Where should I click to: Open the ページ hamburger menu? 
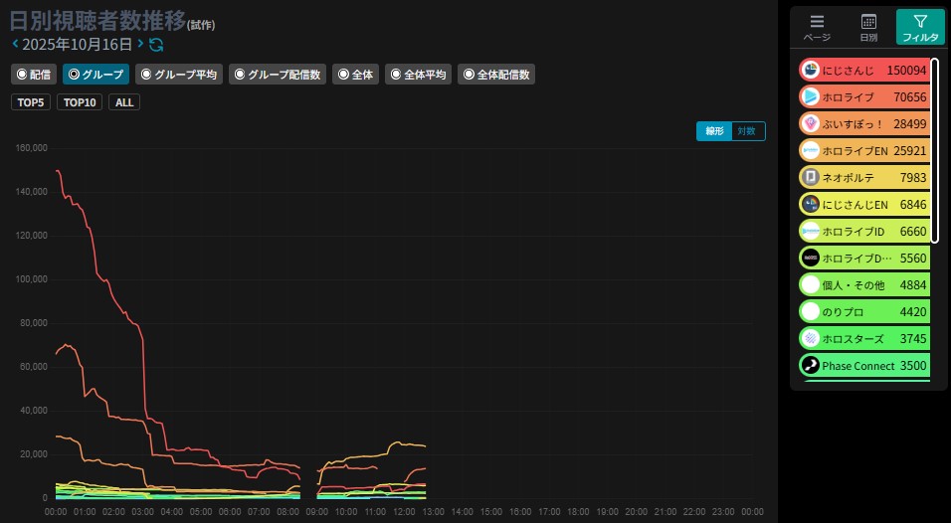click(x=817, y=27)
